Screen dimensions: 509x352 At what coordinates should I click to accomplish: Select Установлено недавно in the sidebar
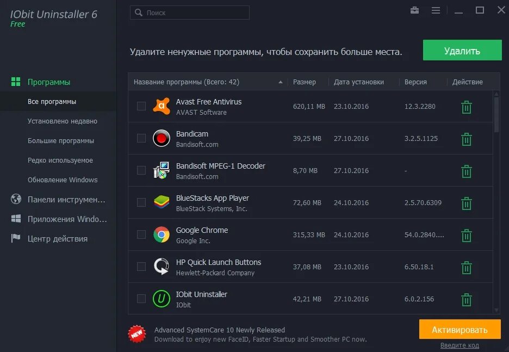click(x=63, y=121)
